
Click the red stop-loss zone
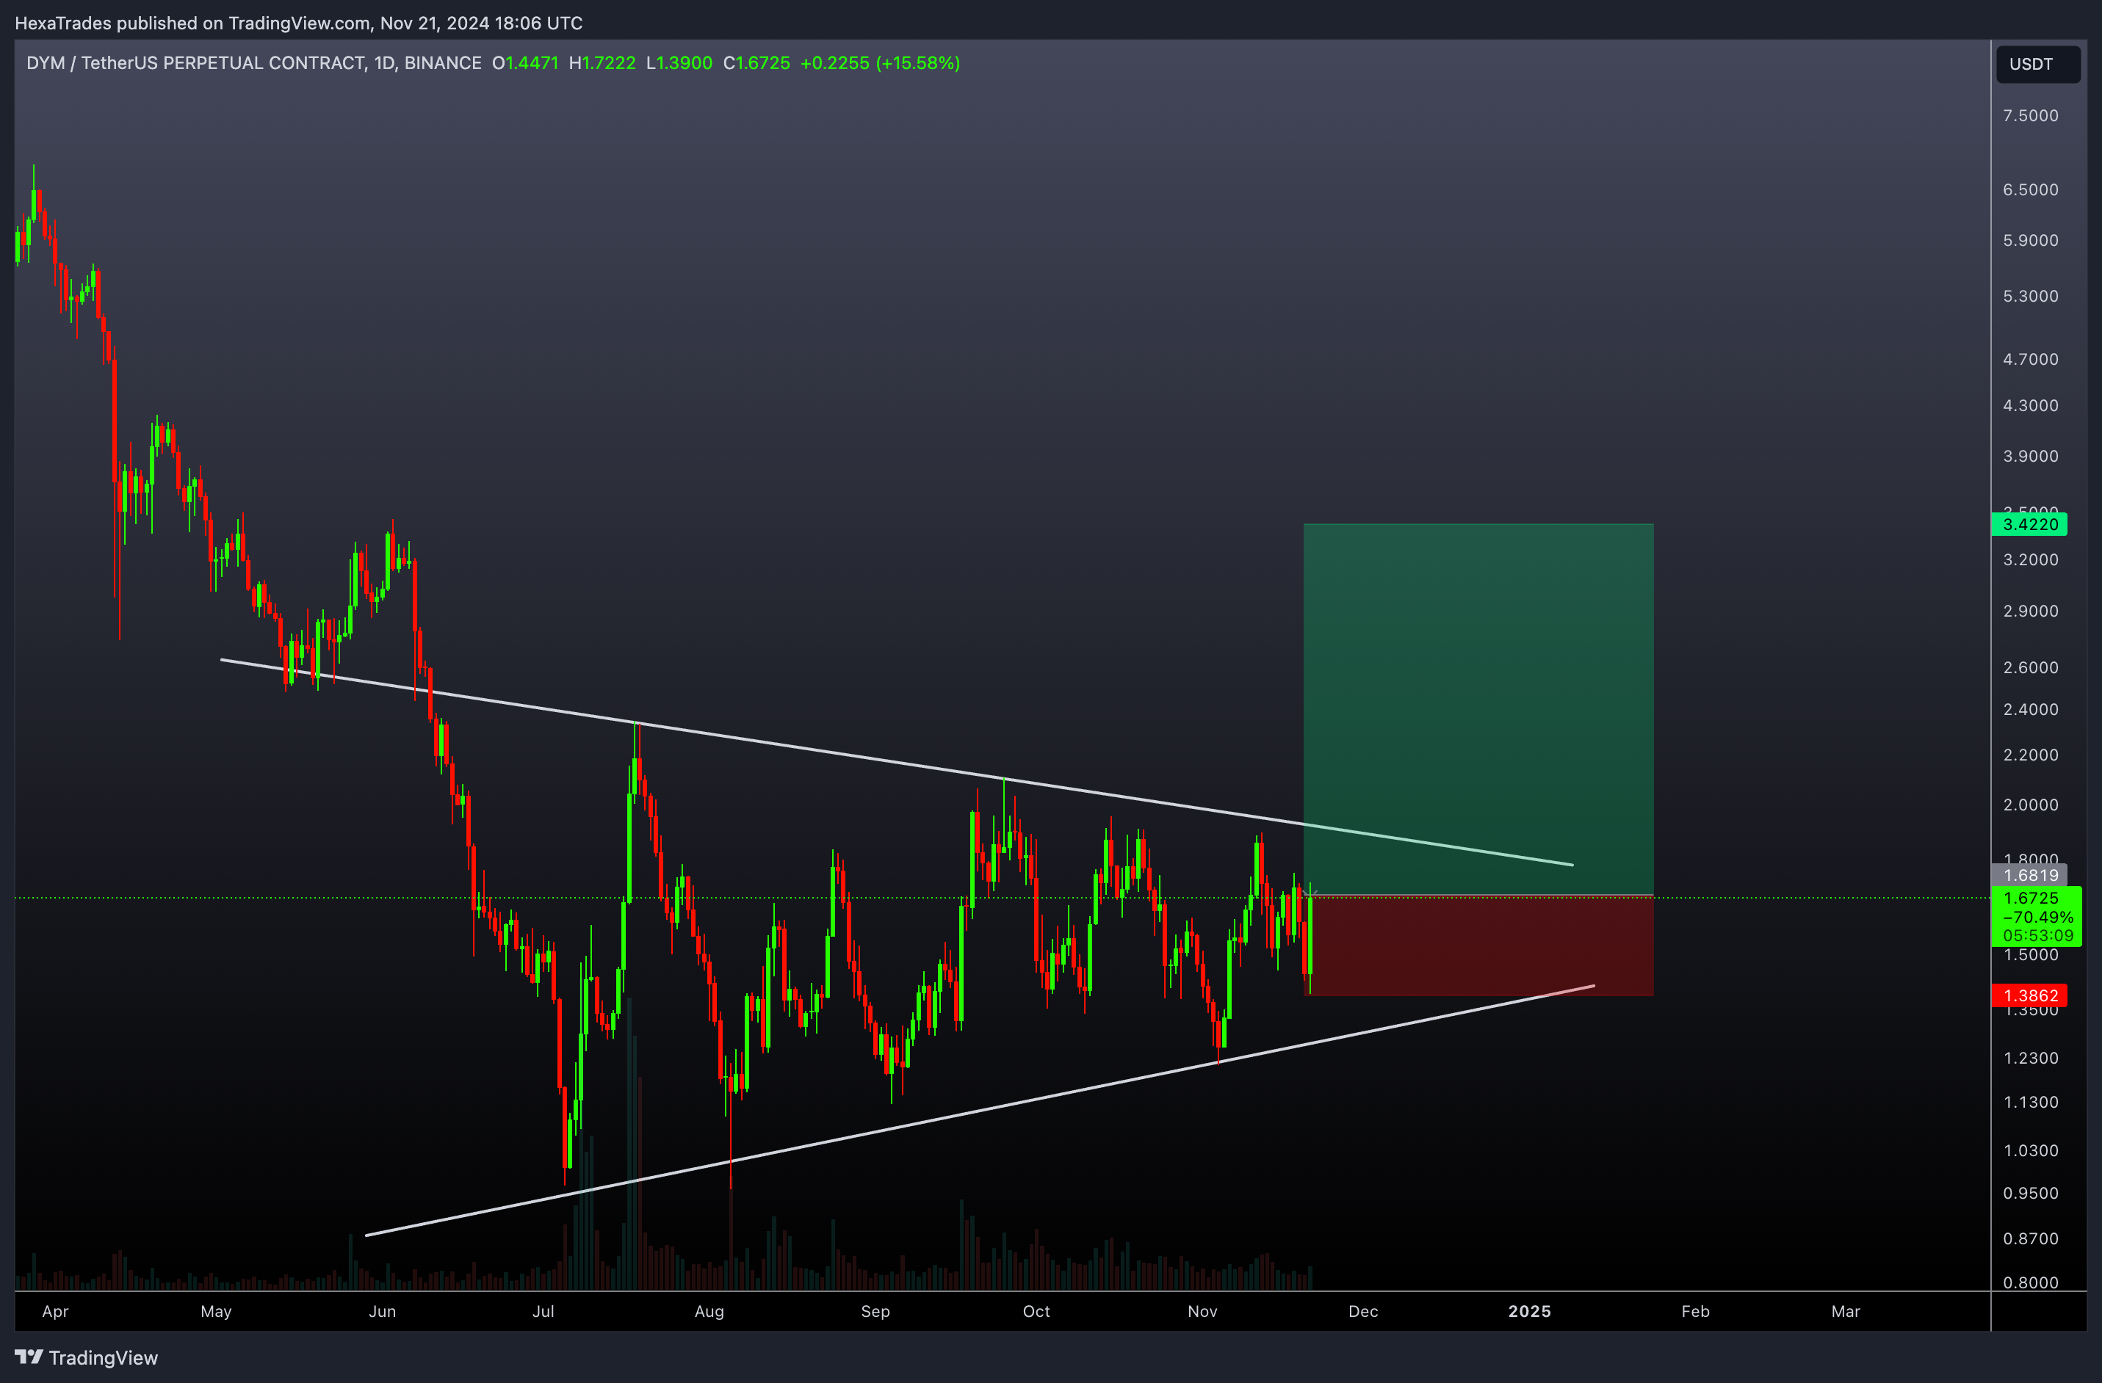(1478, 945)
